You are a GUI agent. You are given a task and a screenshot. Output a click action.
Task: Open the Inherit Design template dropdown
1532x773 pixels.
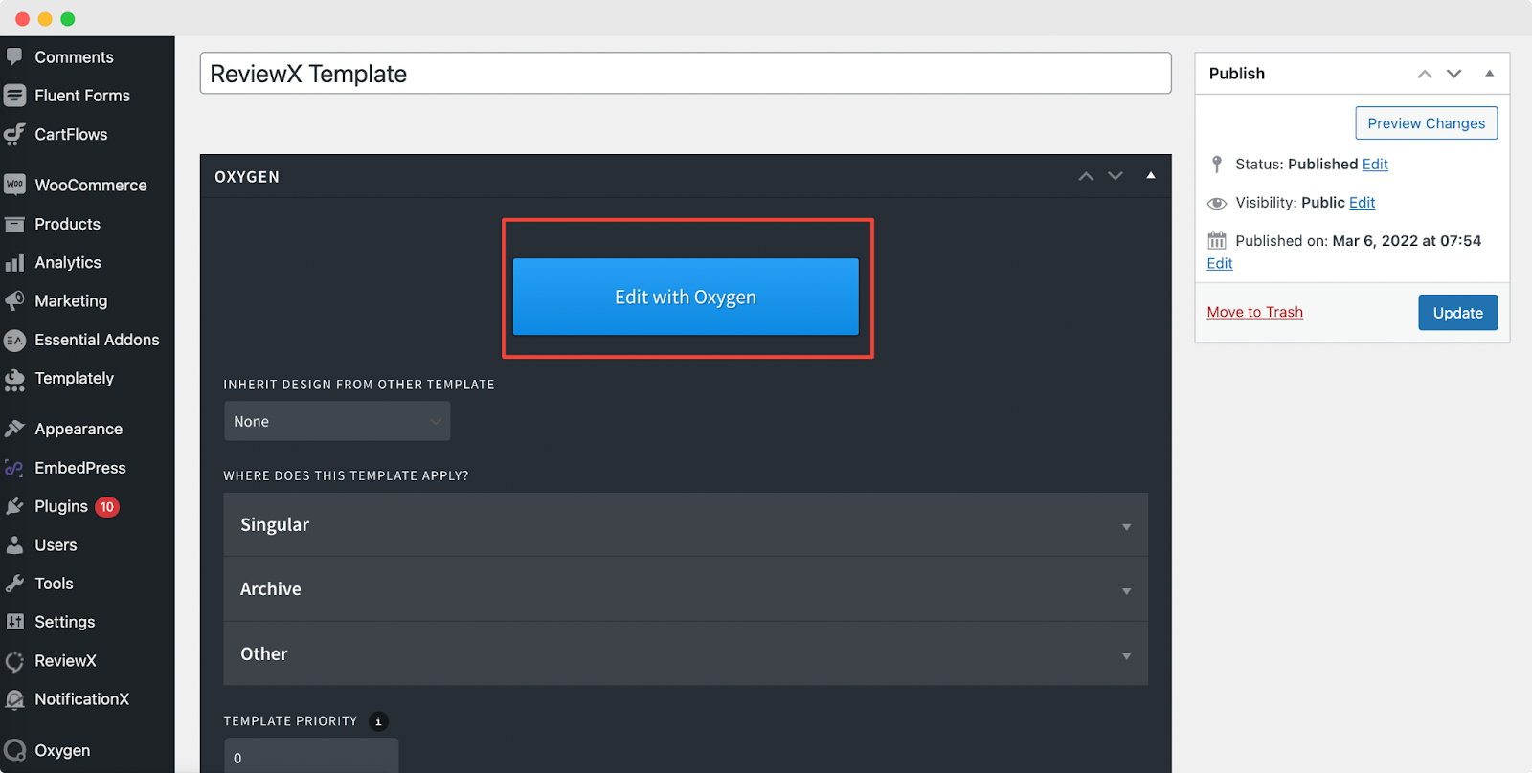(x=337, y=421)
